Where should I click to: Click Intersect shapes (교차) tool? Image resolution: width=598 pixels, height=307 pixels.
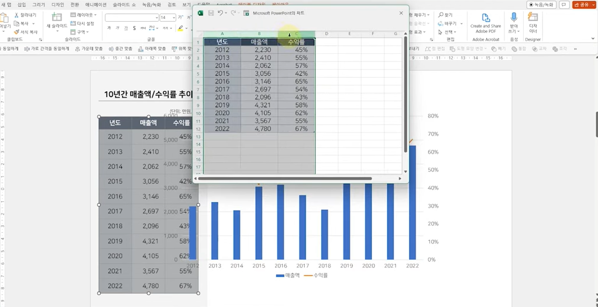(x=539, y=49)
